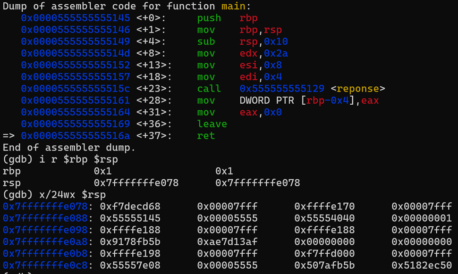Select the sub rsp,0x10 operand 0x10

(x=276, y=42)
